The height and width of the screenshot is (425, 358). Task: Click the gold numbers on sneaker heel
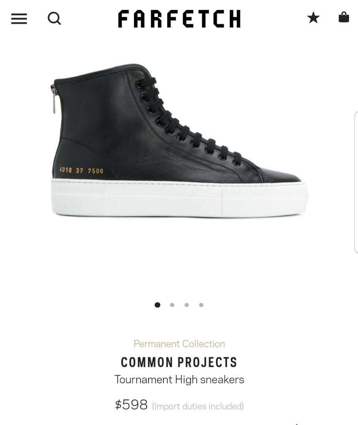point(82,170)
